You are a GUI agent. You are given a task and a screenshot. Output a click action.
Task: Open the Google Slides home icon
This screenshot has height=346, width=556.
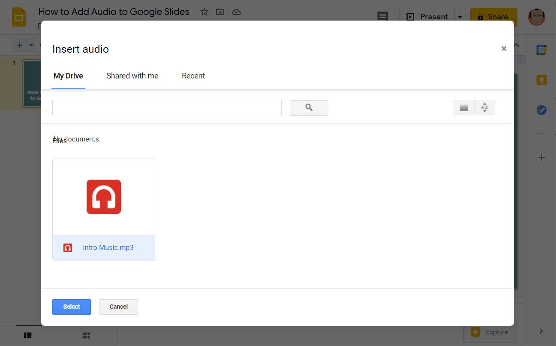19,17
